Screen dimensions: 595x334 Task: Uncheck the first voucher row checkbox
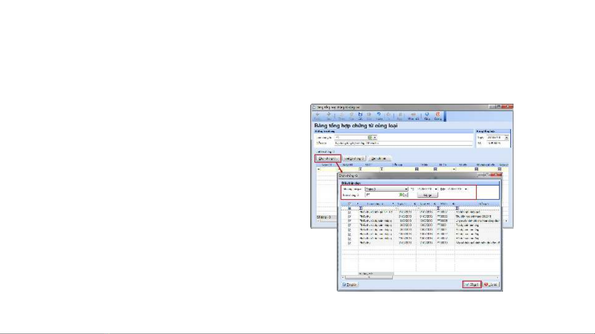(350, 212)
